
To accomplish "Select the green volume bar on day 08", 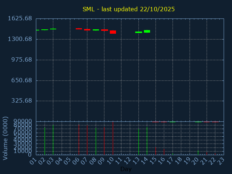I will pyautogui.click(x=96, y=141).
